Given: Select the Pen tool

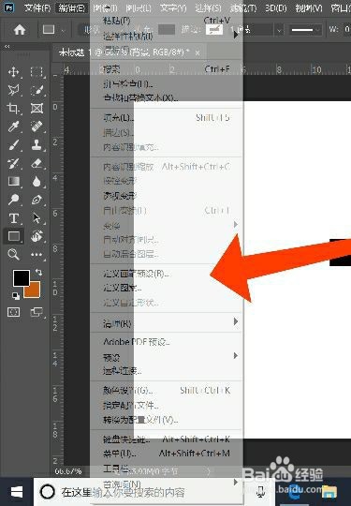Looking at the screenshot, I should (37, 200).
